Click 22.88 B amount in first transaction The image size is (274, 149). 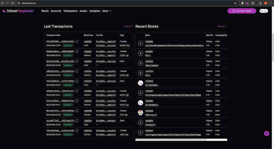[123, 46]
